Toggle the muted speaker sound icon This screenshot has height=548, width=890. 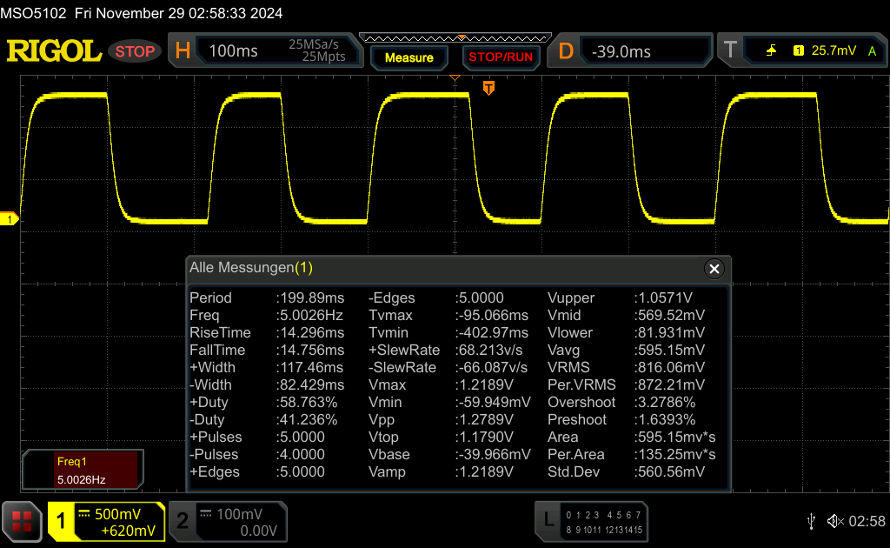pyautogui.click(x=835, y=521)
